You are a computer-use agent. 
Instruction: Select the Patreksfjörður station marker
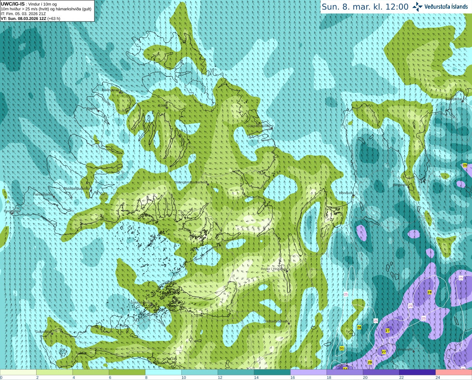[54, 197]
